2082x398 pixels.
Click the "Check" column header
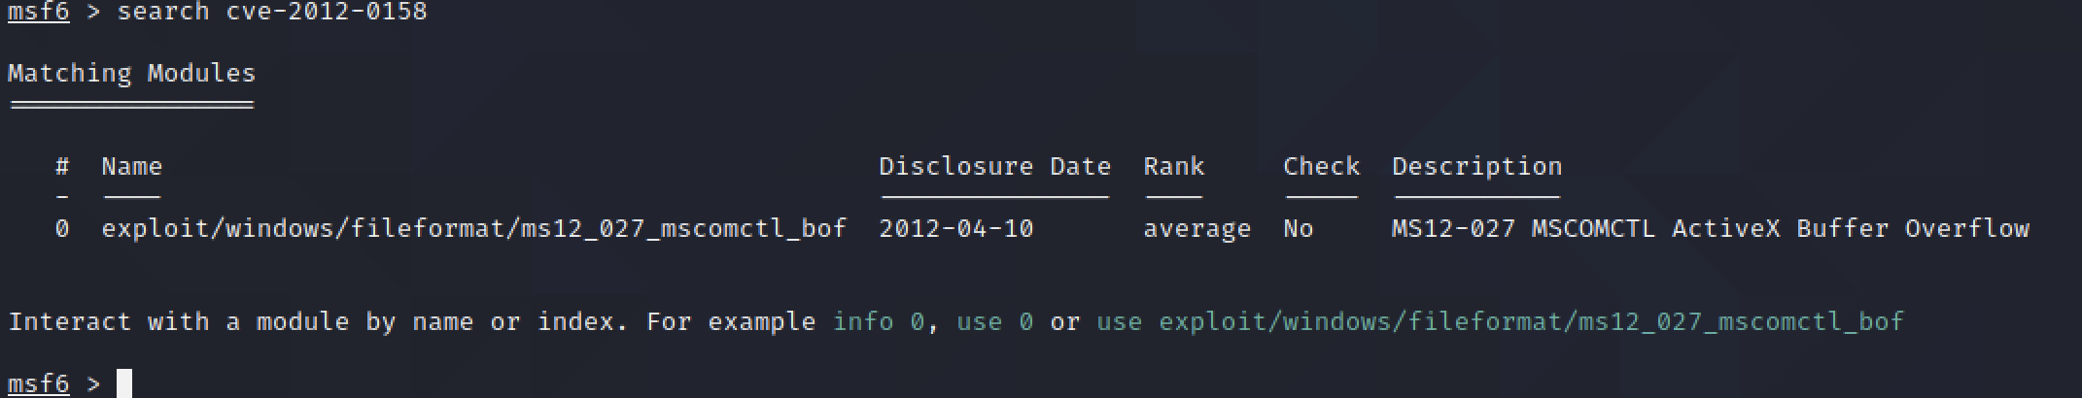coord(1321,167)
